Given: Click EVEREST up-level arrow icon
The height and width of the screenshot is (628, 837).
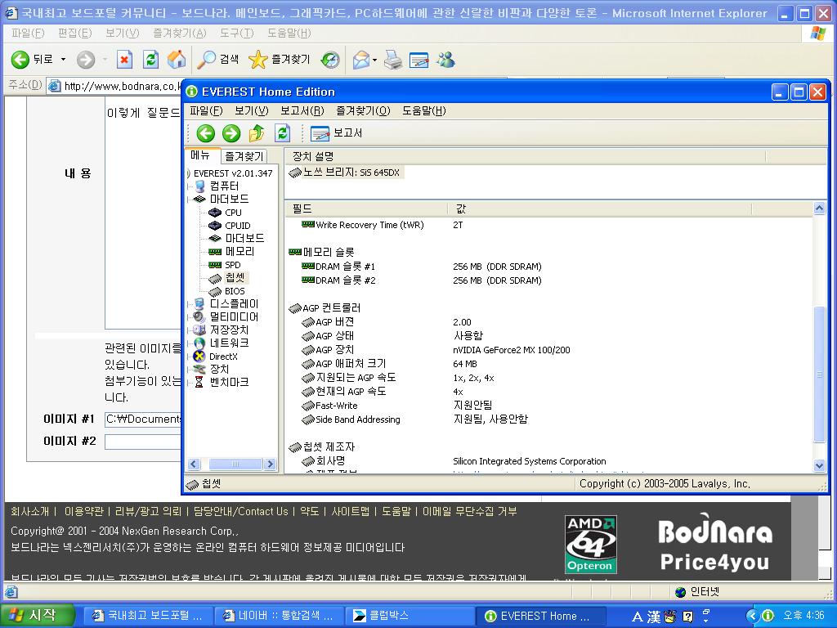Looking at the screenshot, I should (257, 133).
